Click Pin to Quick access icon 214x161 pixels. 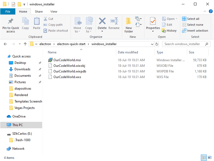[x=11, y=21]
